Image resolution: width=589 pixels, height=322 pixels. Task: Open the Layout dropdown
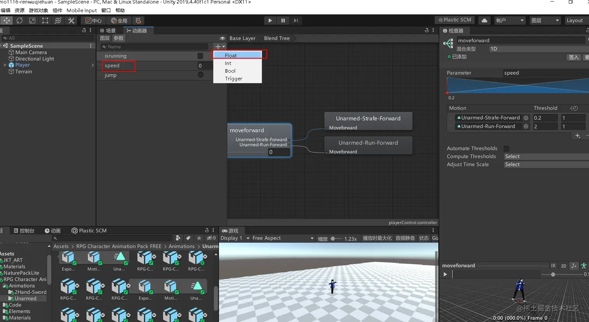[x=577, y=20]
